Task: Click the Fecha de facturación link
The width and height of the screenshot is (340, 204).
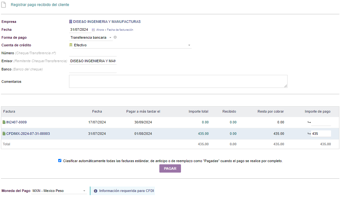Action: click(120, 30)
